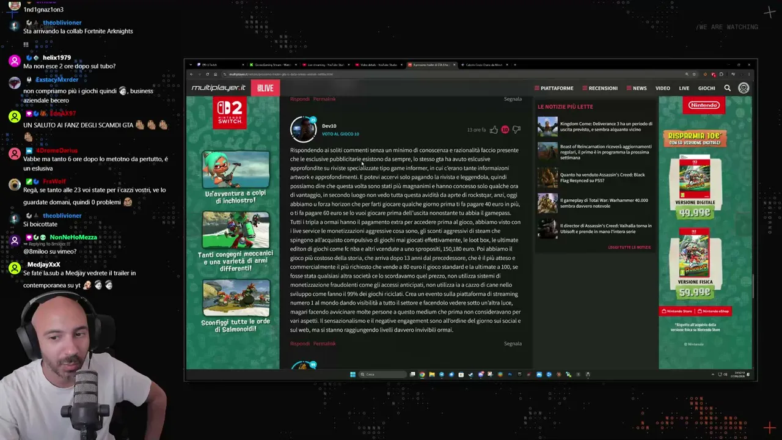
Task: Select the GTA 6 trailer article tab
Action: 431,65
